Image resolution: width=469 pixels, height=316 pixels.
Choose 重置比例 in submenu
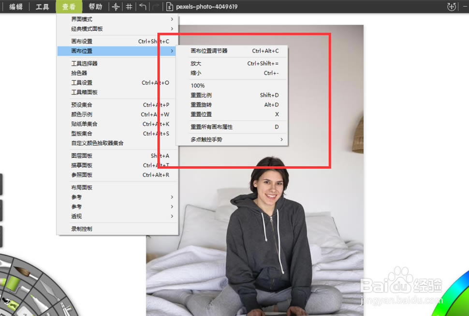click(x=232, y=95)
